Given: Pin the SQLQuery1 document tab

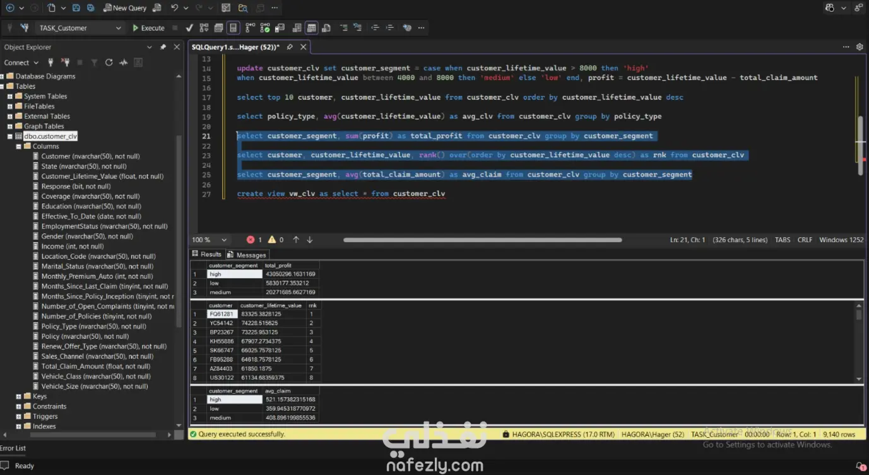Looking at the screenshot, I should [x=290, y=47].
